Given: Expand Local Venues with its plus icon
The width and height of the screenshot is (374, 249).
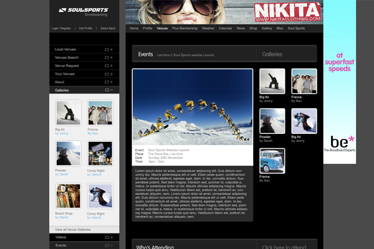Looking at the screenshot, I should click(112, 50).
